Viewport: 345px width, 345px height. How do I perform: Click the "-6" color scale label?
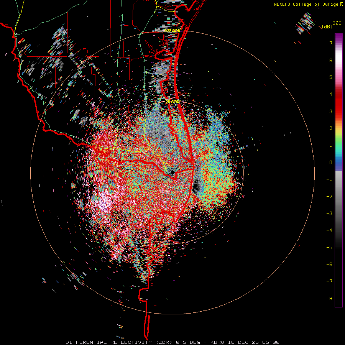click(329, 264)
